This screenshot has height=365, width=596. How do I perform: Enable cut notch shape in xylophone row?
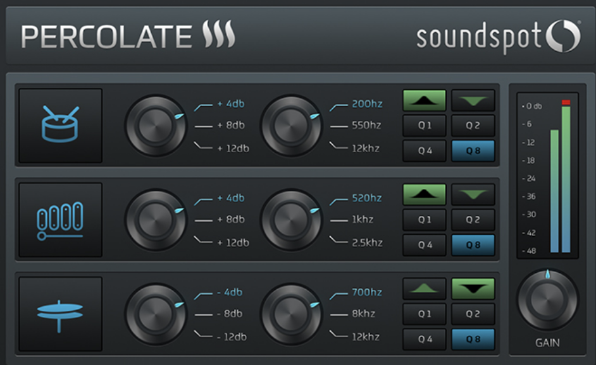pos(473,194)
